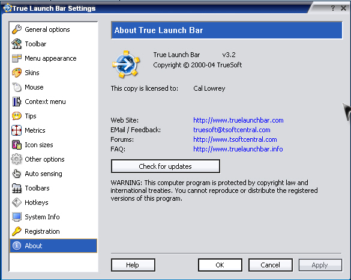351x280 pixels.
Task: Click the 'Web Site:' label
Action: pyautogui.click(x=124, y=120)
